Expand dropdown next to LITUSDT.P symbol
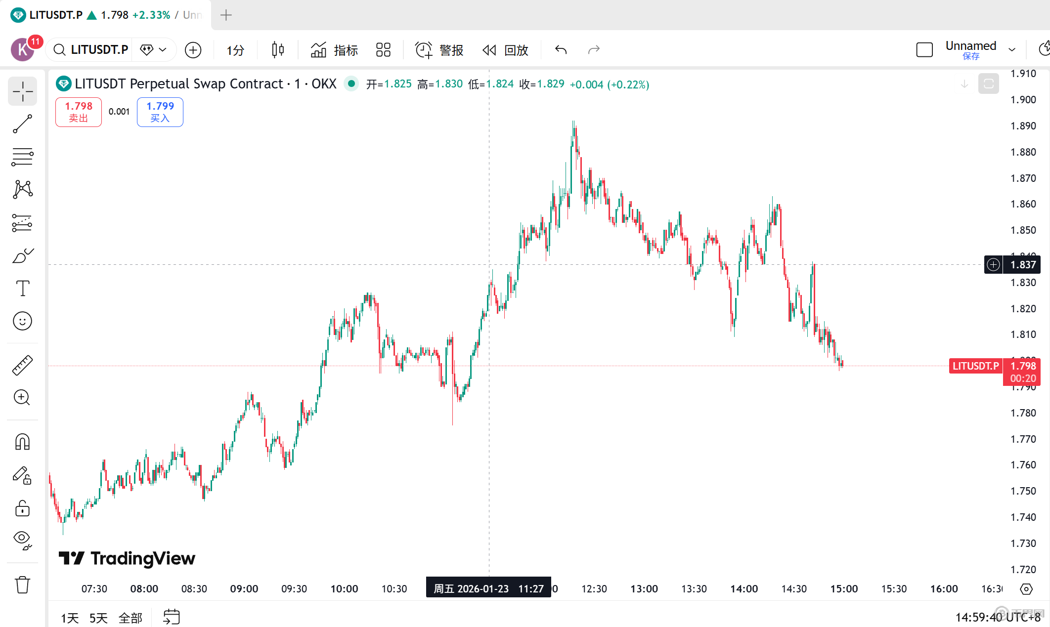Viewport: 1050px width, 627px height. 162,50
